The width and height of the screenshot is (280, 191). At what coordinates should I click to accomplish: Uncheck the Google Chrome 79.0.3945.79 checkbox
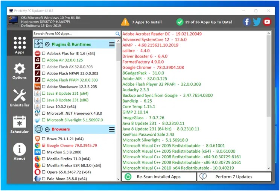coord(44,146)
